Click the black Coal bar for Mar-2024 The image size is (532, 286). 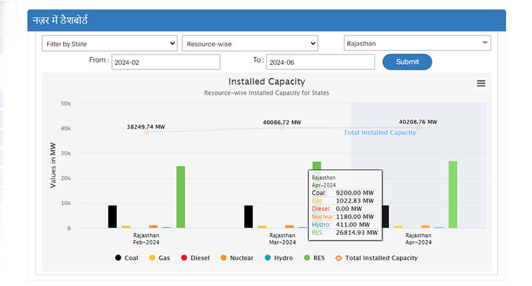coord(248,217)
